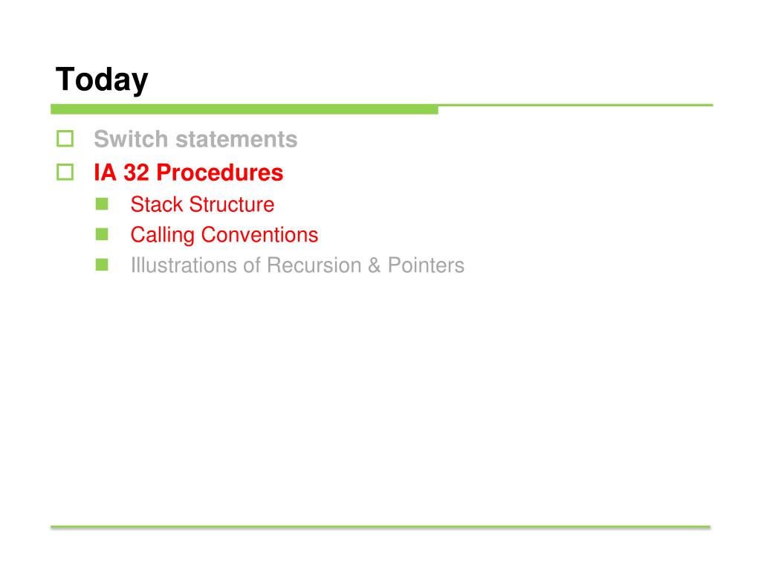Click the word Conventions in the red sub-item
This screenshot has width=761, height=571.
(259, 235)
